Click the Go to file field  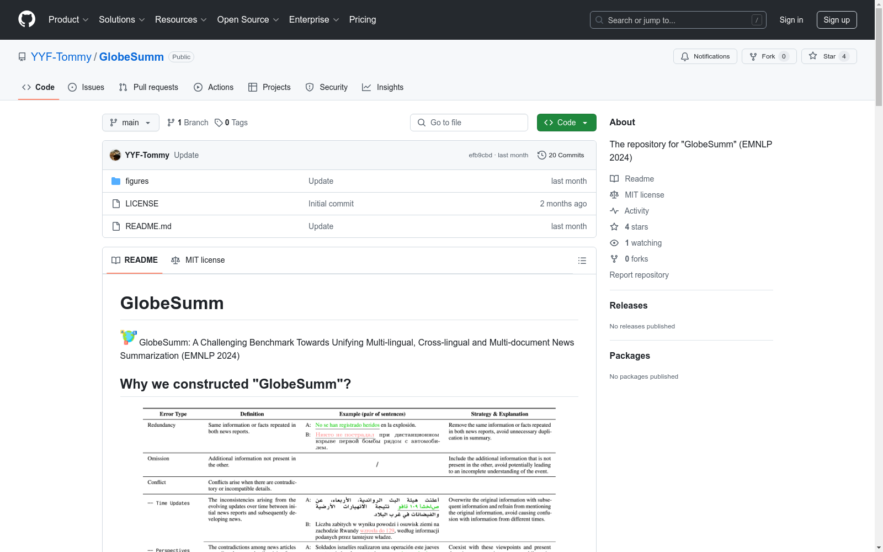tap(469, 123)
